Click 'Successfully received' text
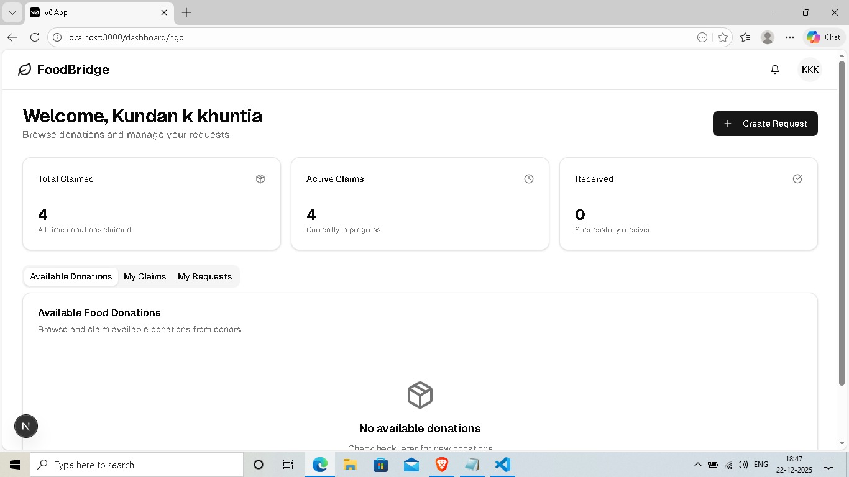The image size is (849, 477). pyautogui.click(x=613, y=230)
